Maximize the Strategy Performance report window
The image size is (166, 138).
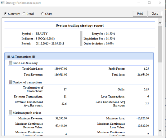(149, 2)
